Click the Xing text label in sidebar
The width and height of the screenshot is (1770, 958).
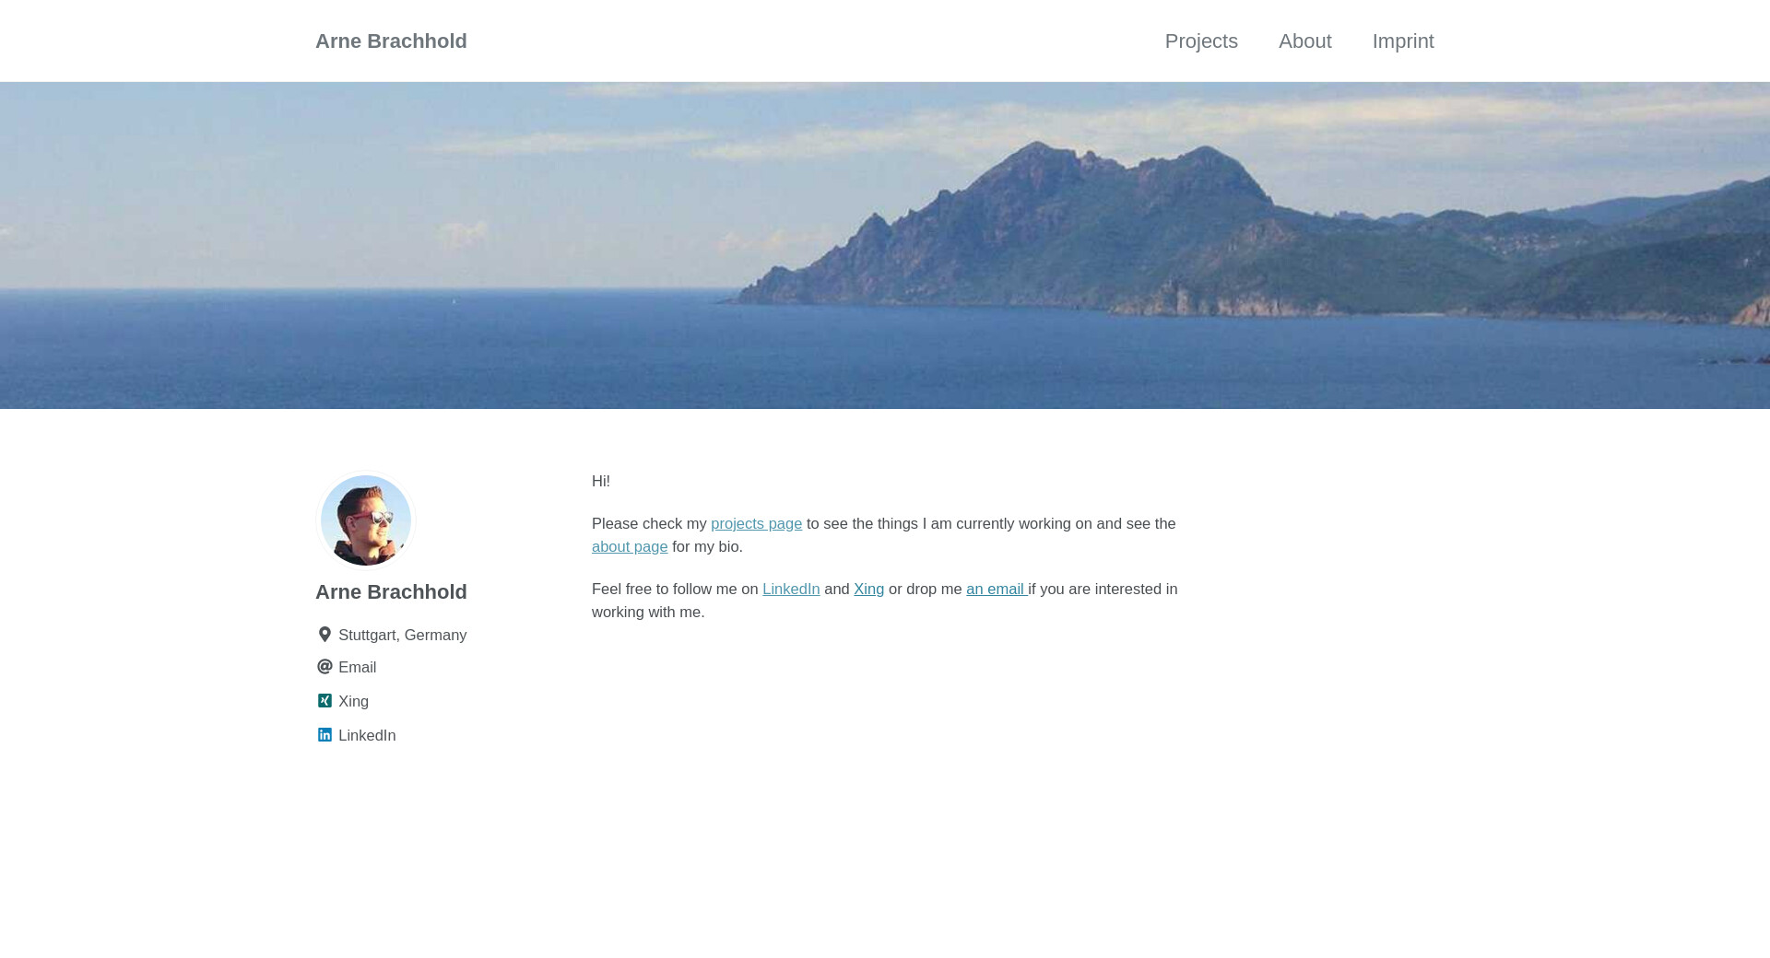(x=353, y=701)
